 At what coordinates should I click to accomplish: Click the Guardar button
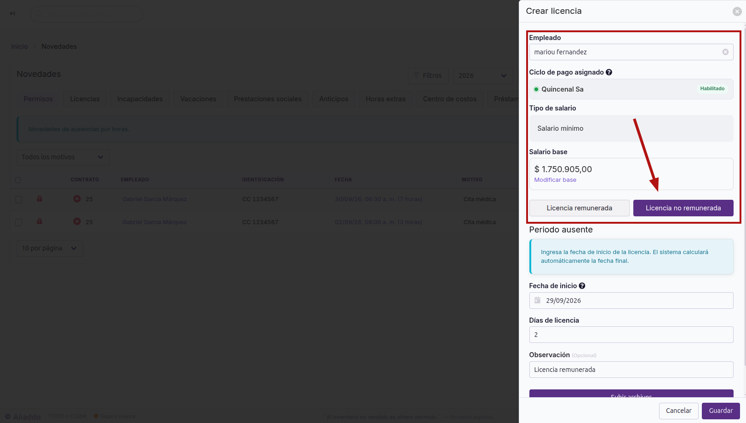[721, 411]
